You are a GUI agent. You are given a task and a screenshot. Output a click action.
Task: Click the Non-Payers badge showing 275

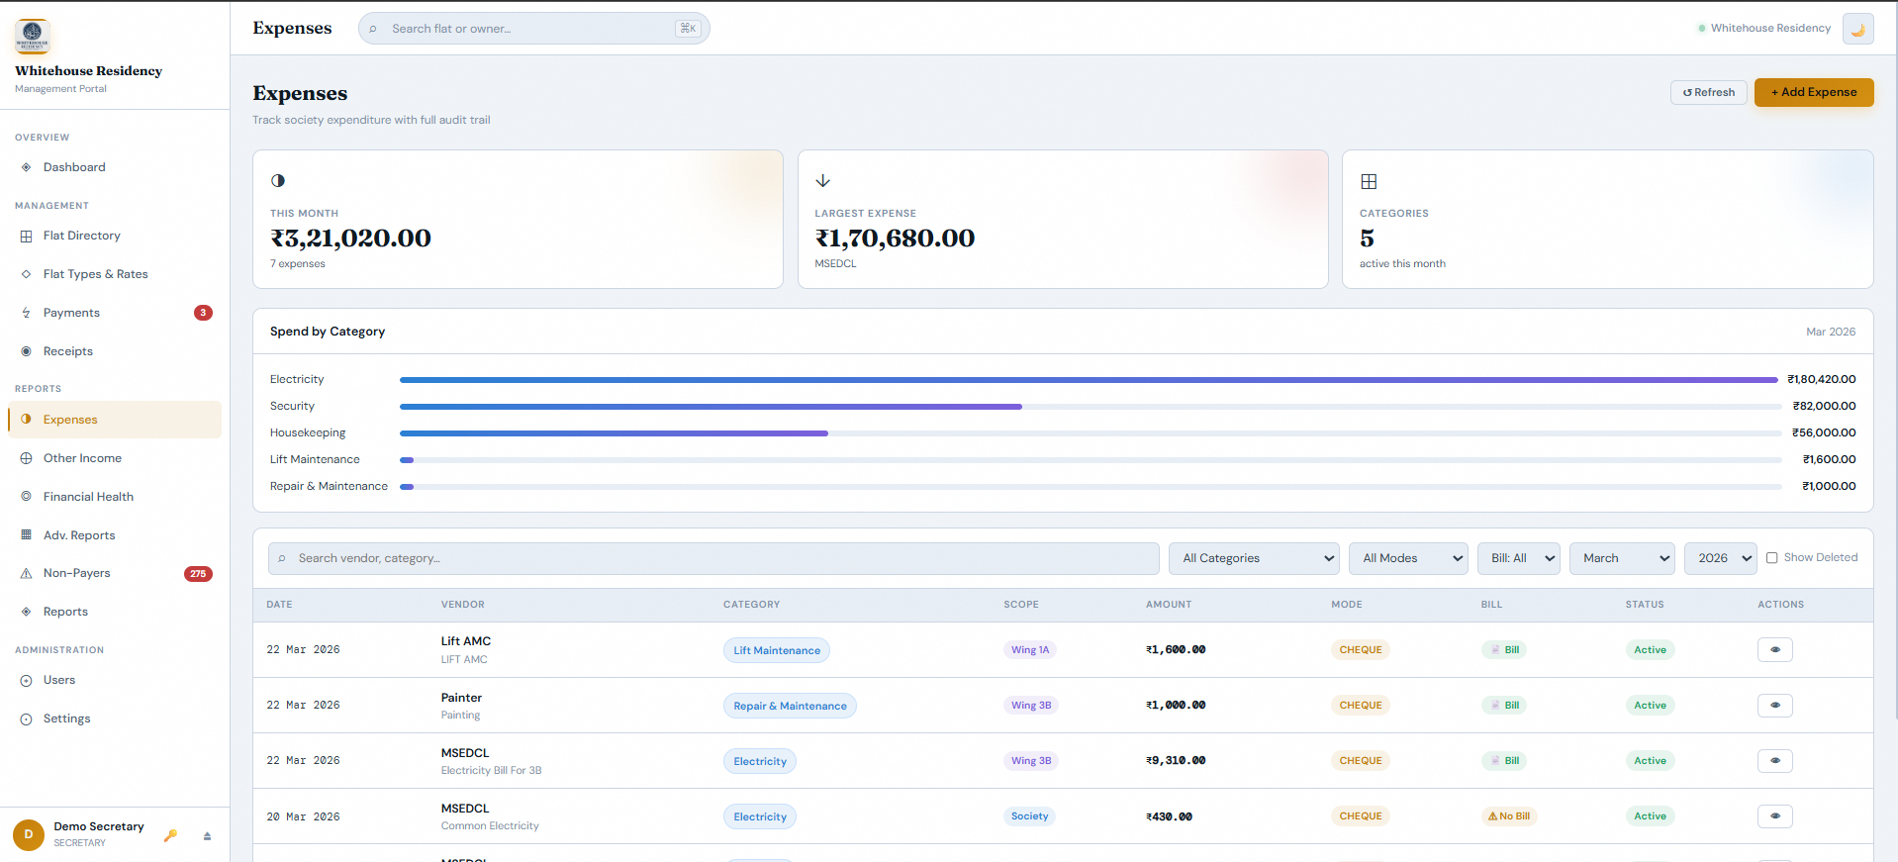point(198,574)
